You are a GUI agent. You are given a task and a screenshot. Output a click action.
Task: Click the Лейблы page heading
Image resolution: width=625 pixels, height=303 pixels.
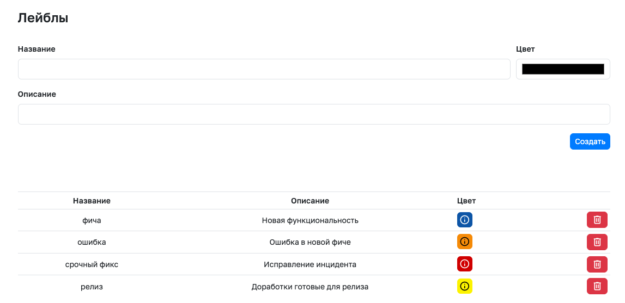(x=43, y=18)
